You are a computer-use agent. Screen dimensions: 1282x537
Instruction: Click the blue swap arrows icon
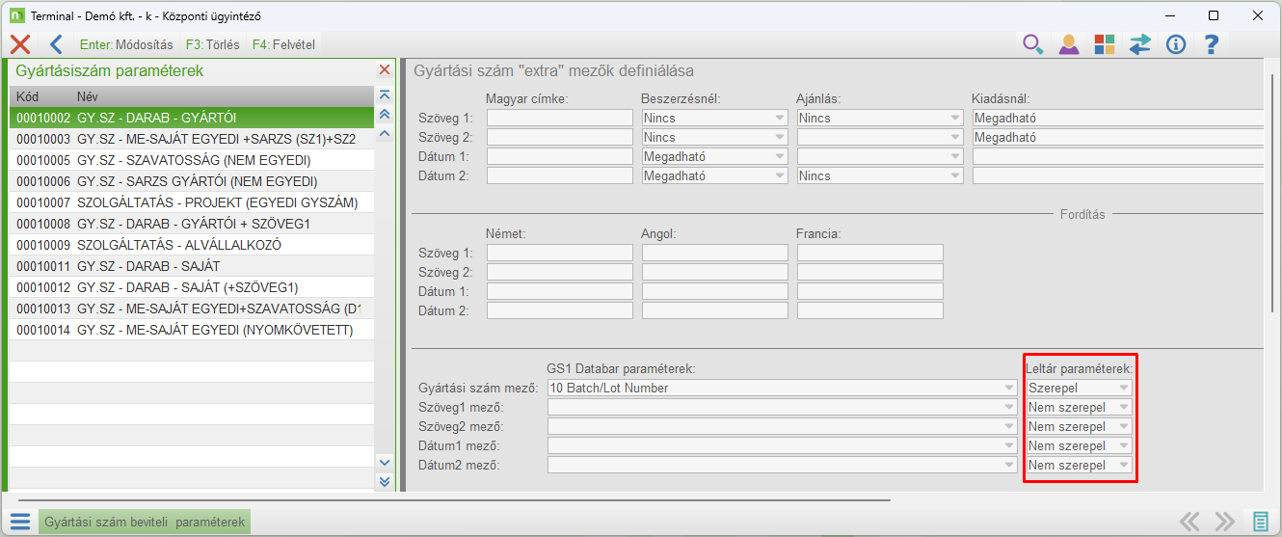tap(1140, 44)
